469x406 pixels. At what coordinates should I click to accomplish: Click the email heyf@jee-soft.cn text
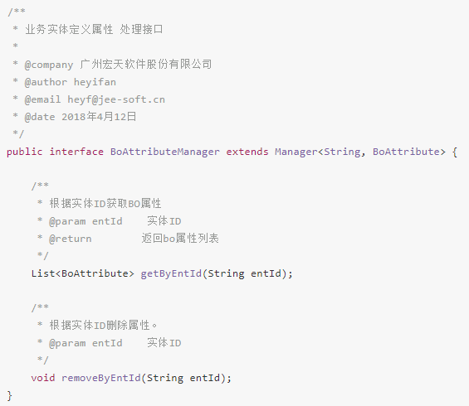pyautogui.click(x=116, y=99)
